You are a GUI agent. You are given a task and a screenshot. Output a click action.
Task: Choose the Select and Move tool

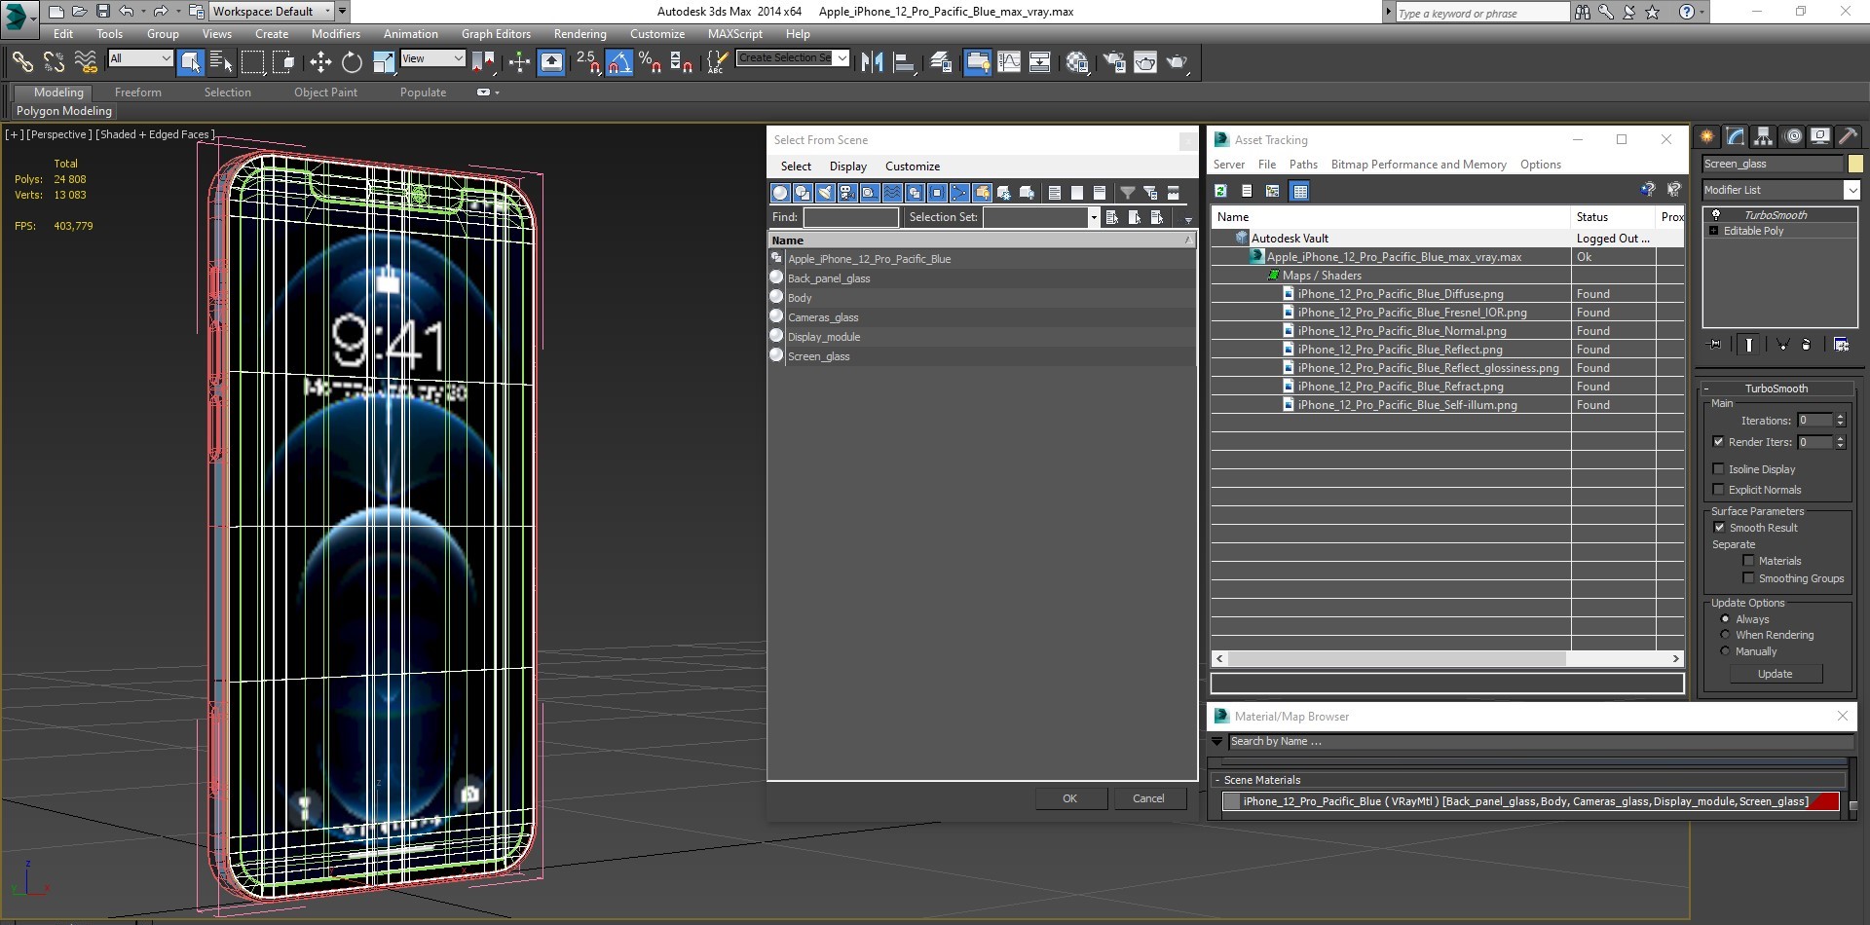click(320, 62)
